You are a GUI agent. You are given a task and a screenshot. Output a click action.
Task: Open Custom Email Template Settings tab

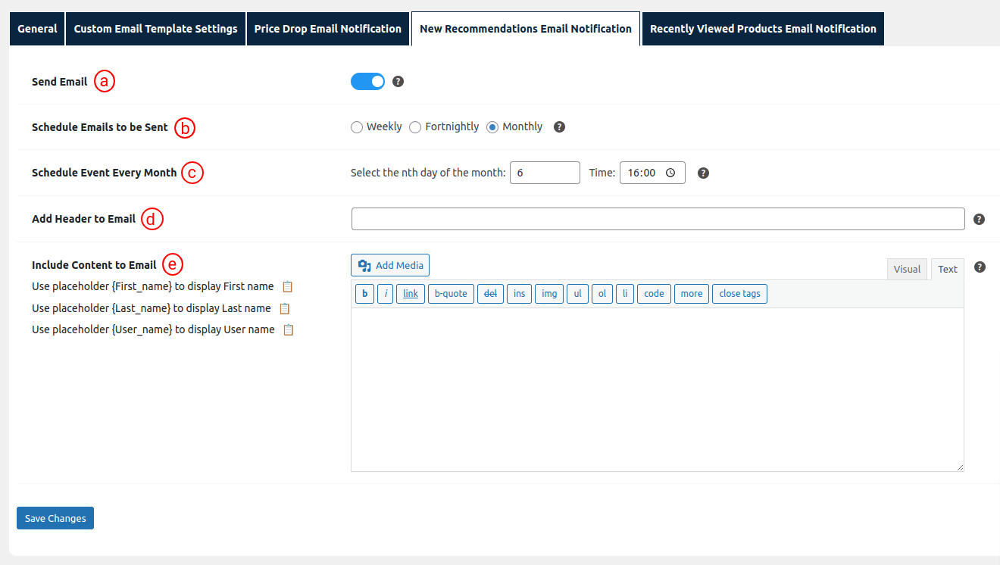(x=155, y=29)
